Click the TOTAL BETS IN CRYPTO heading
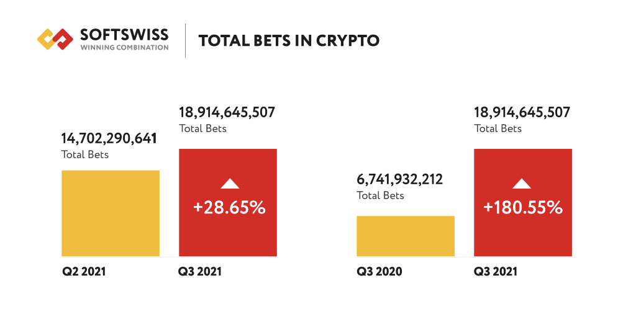Image resolution: width=636 pixels, height=317 pixels. [289, 41]
